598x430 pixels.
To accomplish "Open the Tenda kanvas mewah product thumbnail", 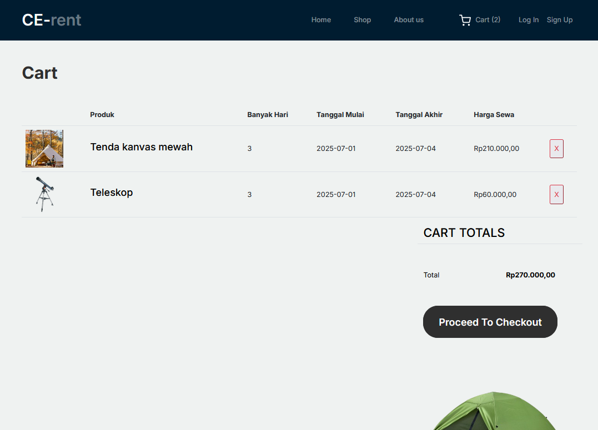I will pyautogui.click(x=44, y=148).
